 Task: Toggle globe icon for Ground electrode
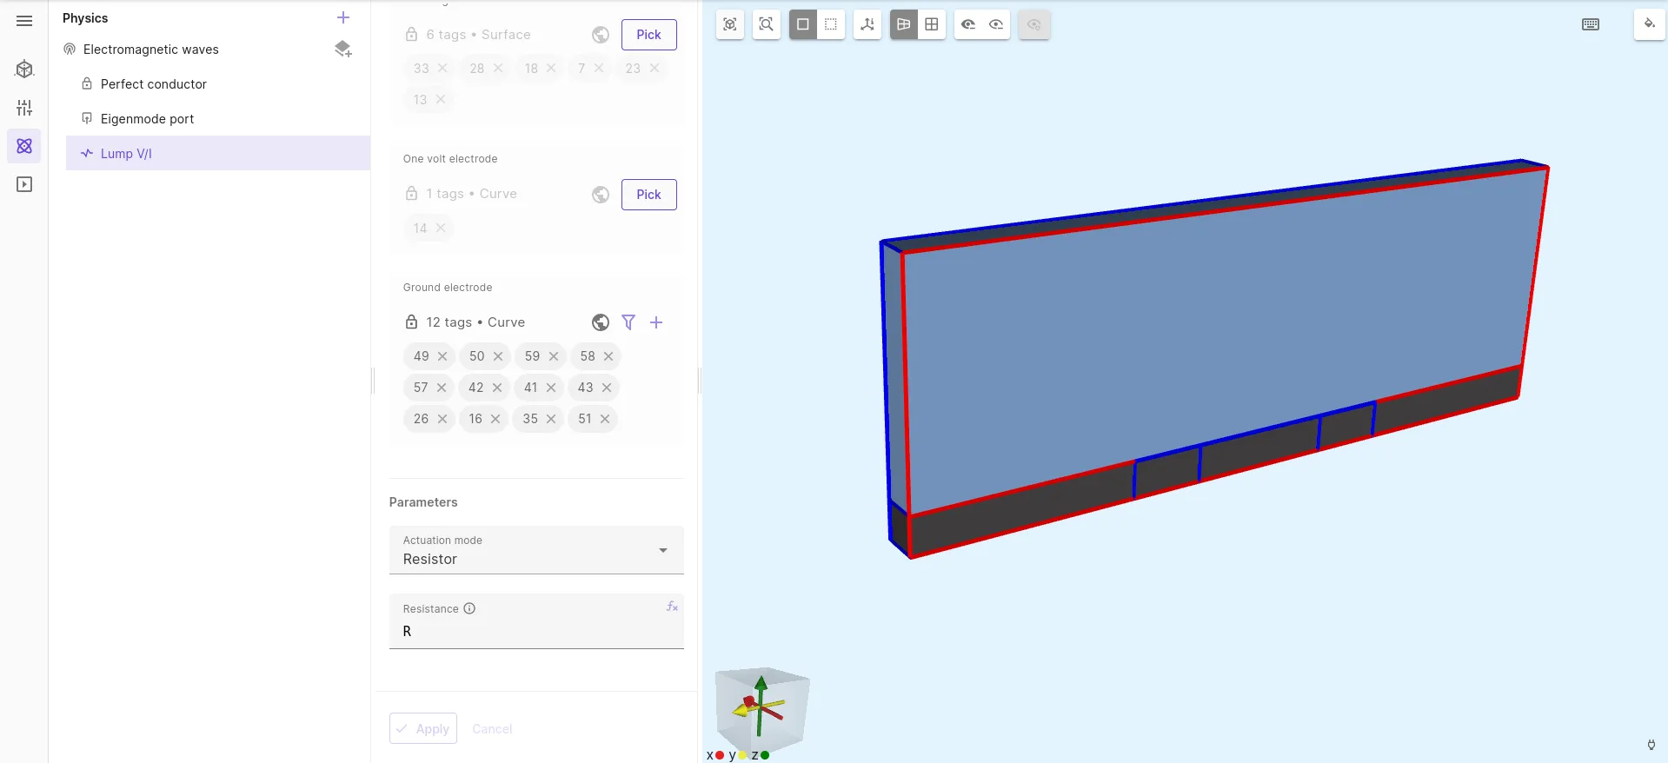point(601,322)
